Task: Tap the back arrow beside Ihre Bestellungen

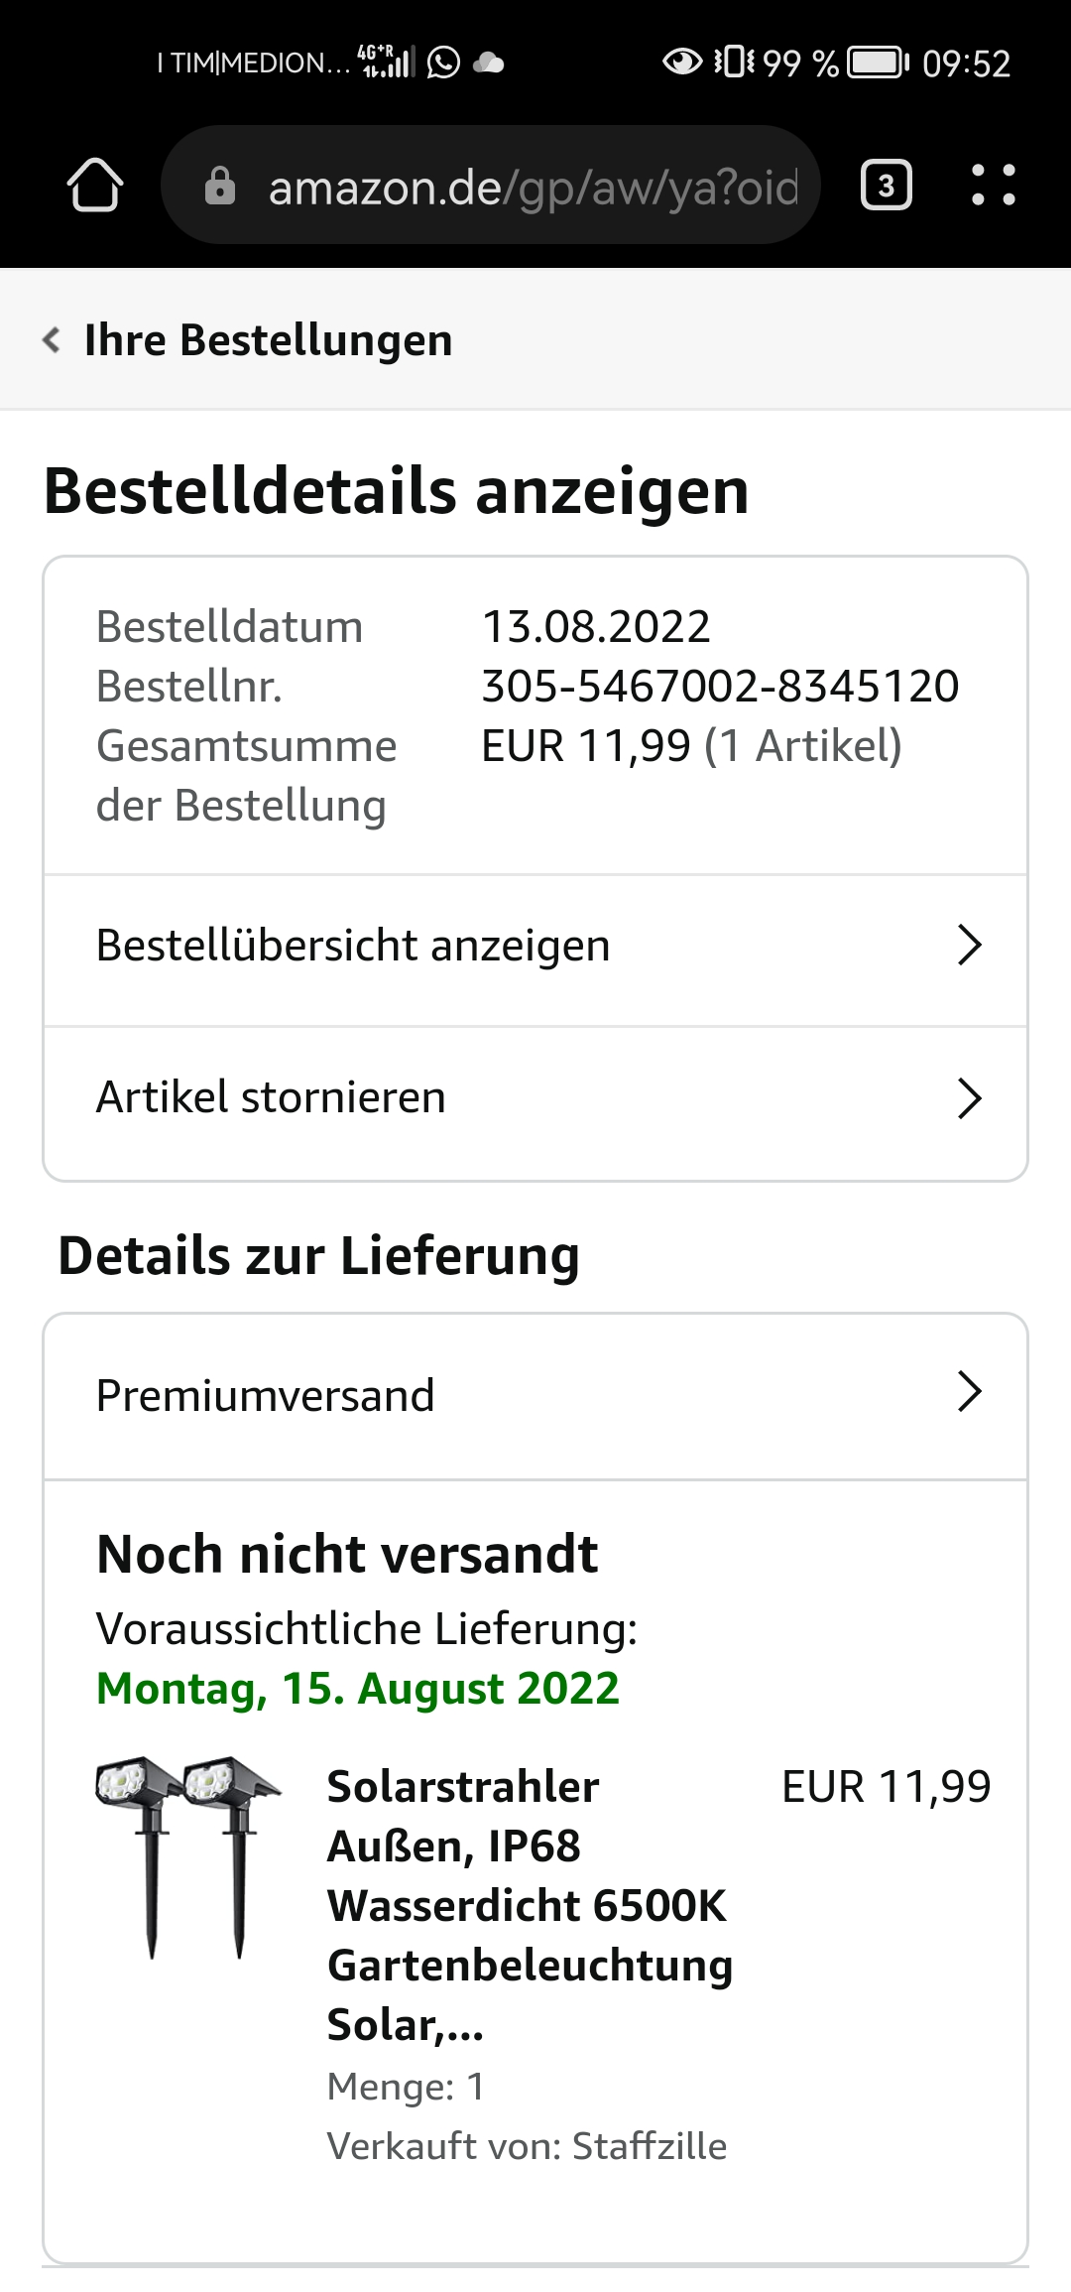Action: 52,340
